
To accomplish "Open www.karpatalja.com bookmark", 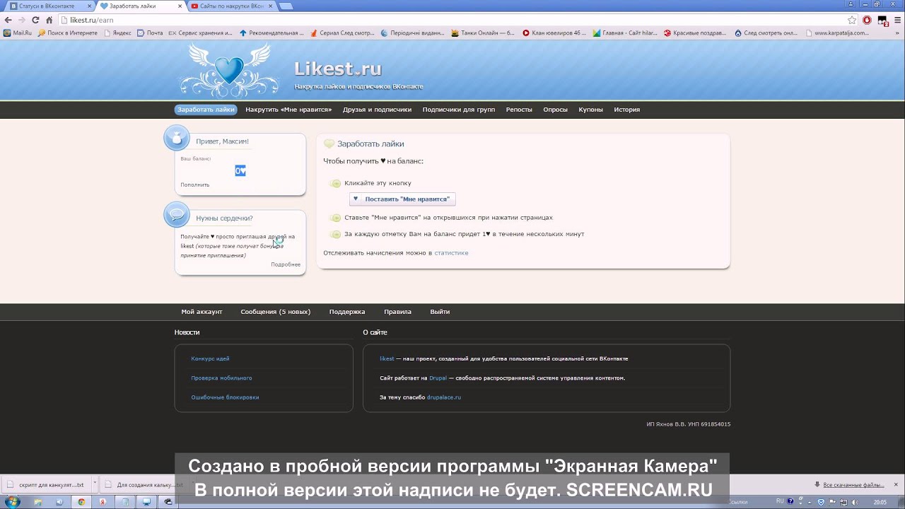I will 837,33.
